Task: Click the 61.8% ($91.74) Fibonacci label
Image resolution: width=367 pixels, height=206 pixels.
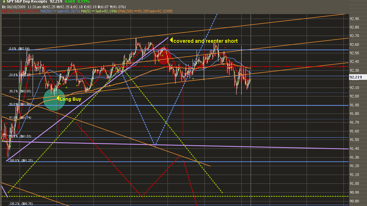Action: (20, 118)
